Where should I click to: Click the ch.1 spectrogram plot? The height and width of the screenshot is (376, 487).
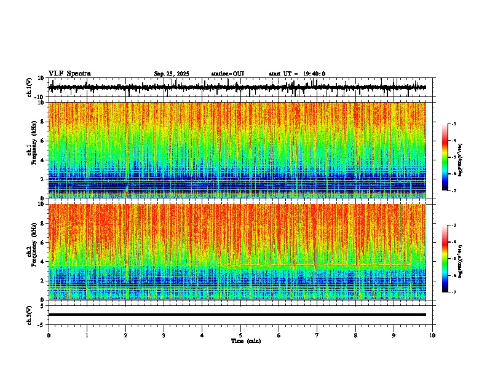pyautogui.click(x=237, y=150)
